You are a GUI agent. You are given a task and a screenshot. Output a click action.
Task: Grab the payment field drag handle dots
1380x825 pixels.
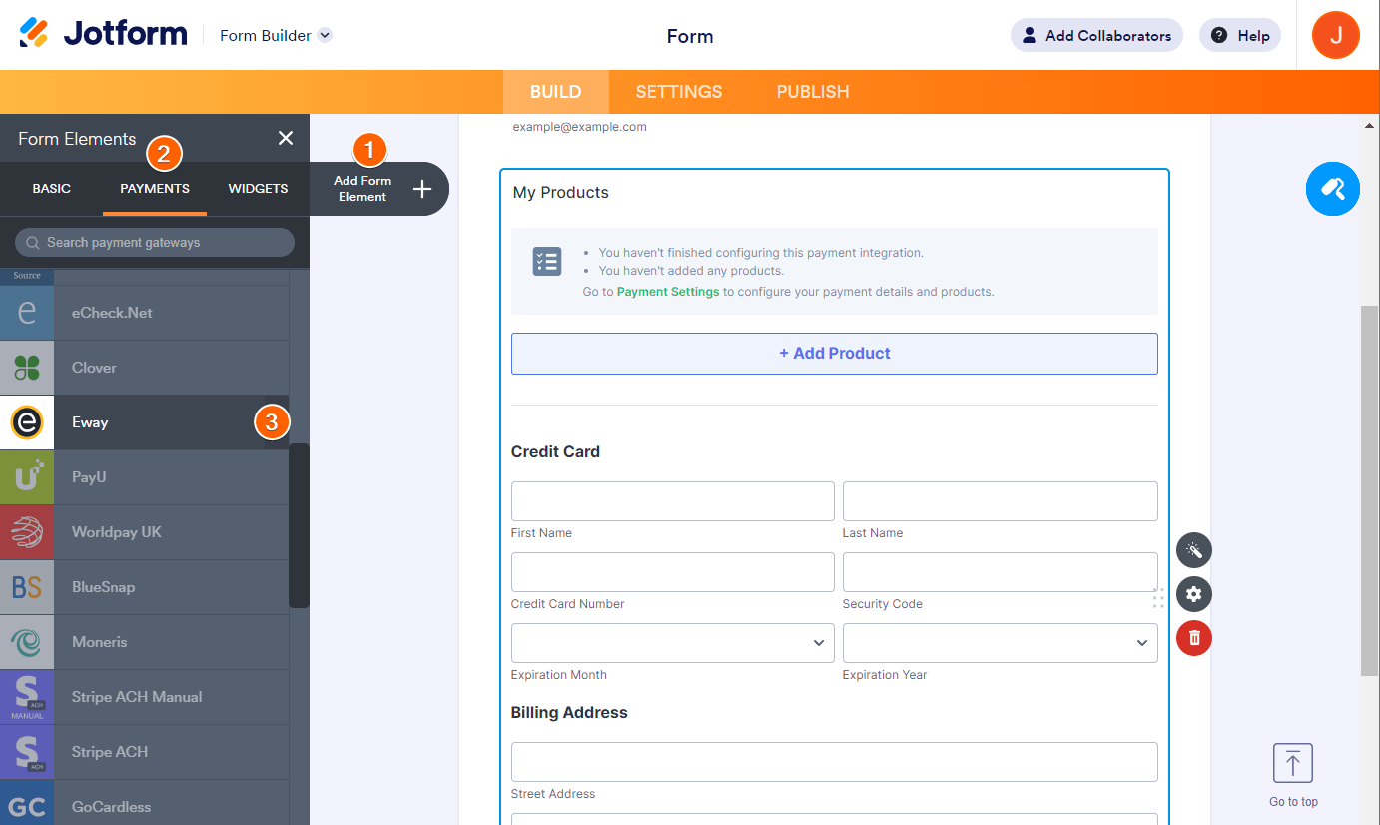[x=1158, y=598]
